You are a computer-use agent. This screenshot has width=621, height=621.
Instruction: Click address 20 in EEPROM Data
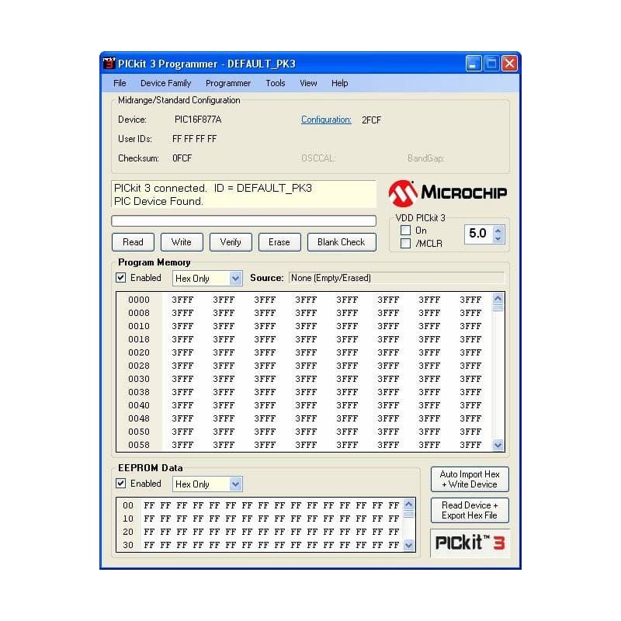(x=128, y=532)
